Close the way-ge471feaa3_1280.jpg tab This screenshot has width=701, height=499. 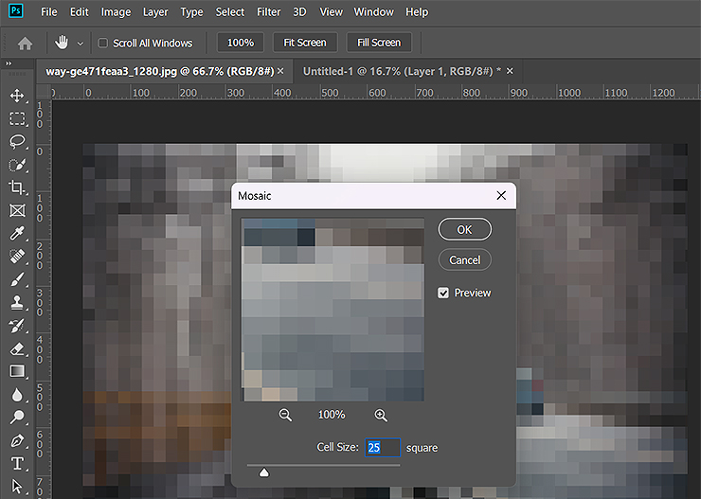pos(280,71)
